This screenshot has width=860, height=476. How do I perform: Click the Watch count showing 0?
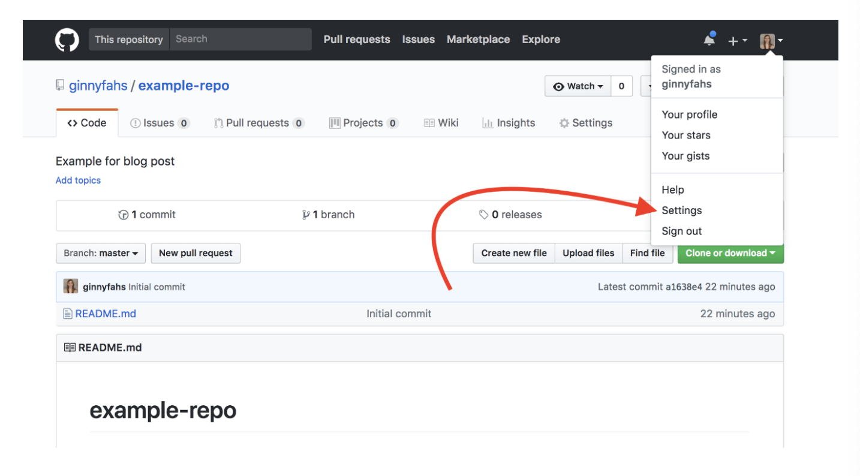621,86
